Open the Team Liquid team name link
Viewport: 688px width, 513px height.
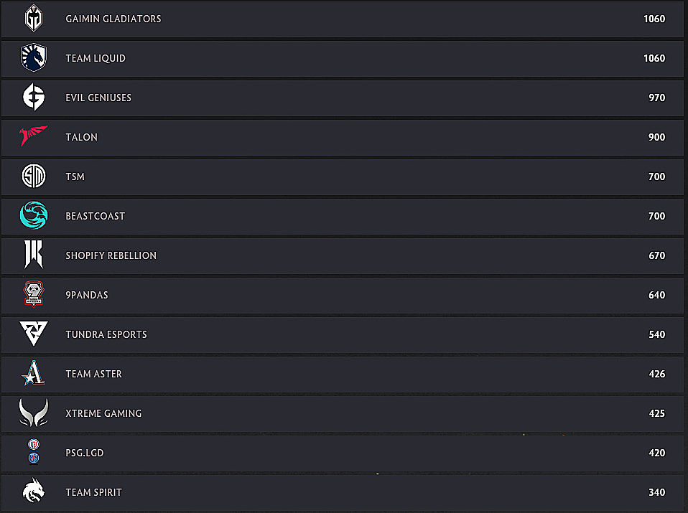pos(96,58)
